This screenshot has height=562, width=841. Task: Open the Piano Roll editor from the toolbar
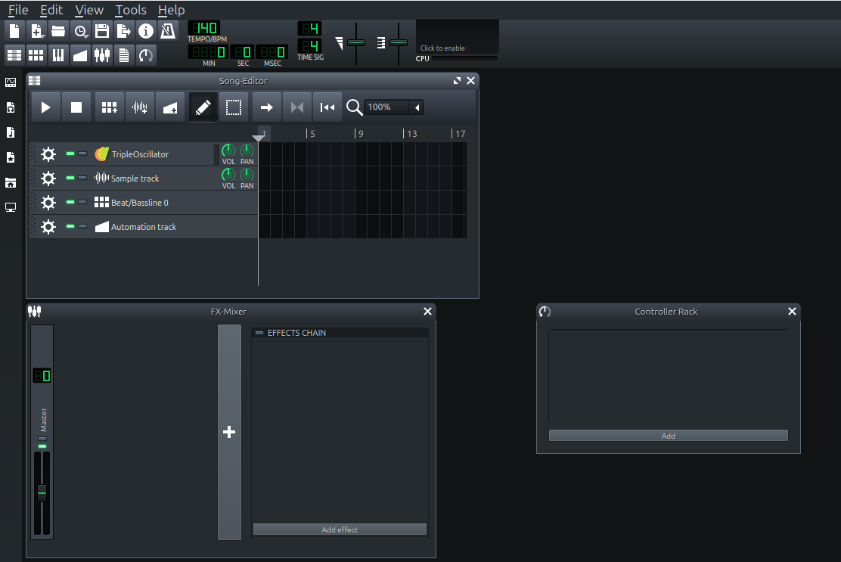(58, 55)
